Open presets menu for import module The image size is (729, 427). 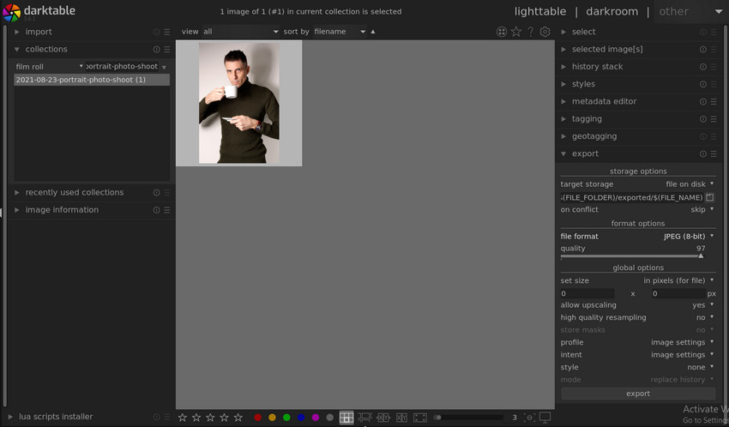point(167,32)
